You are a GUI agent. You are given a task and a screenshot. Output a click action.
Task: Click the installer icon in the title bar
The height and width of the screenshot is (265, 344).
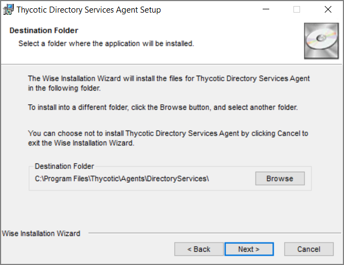pos(9,10)
